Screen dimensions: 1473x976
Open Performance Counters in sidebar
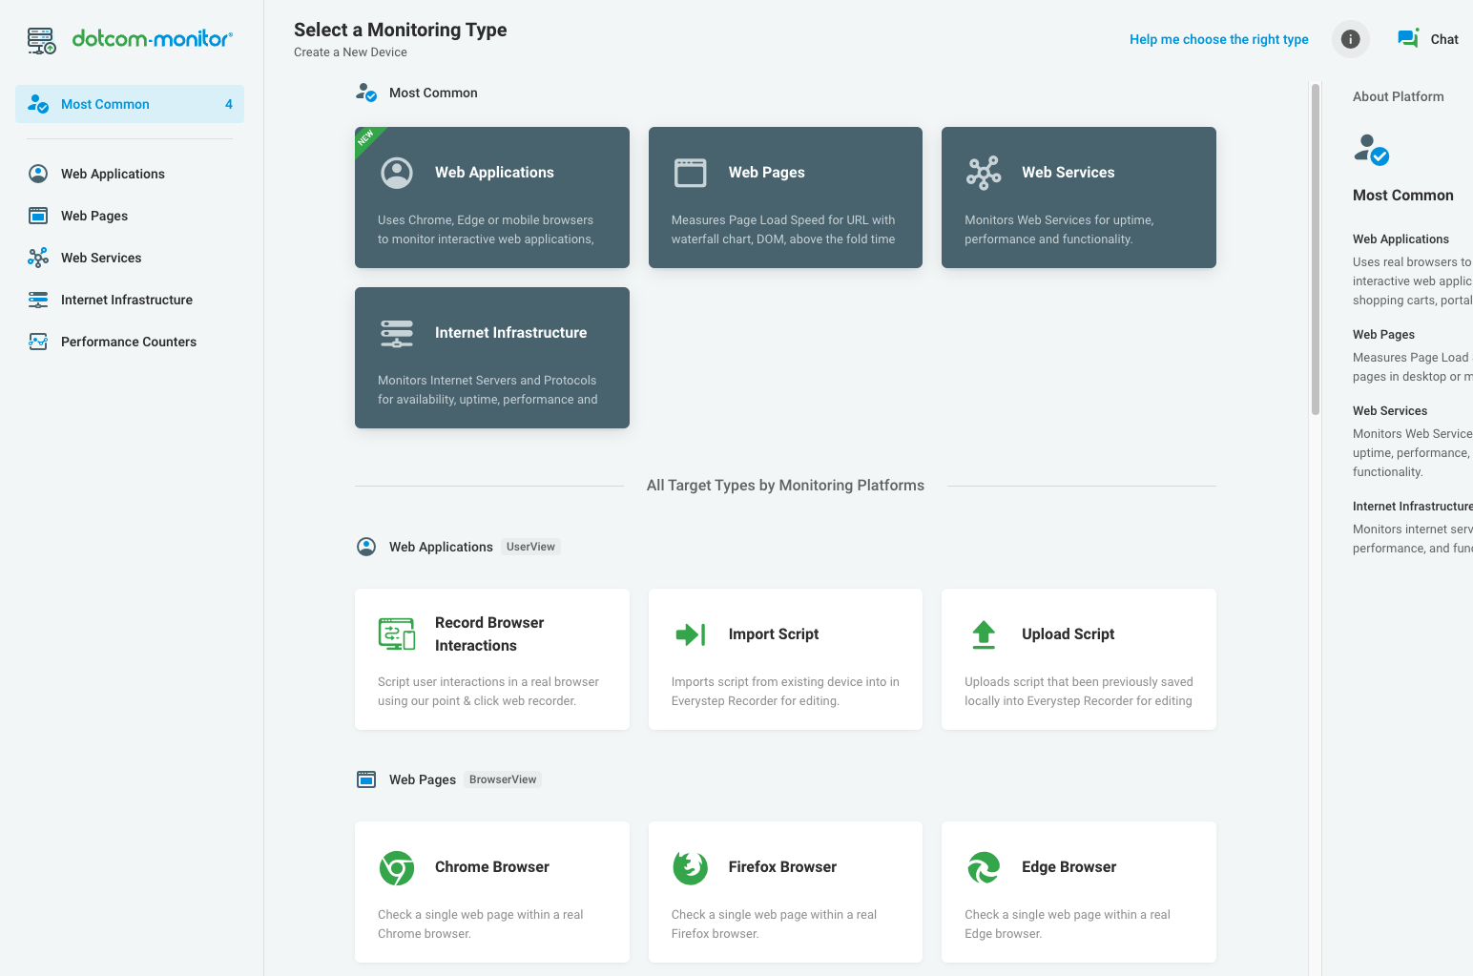point(129,342)
